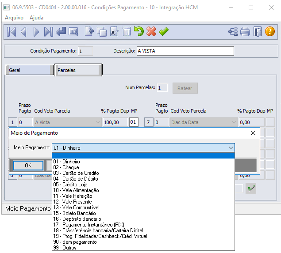Click the Num Parcelas field
This screenshot has width=281, height=253.
[162, 88]
